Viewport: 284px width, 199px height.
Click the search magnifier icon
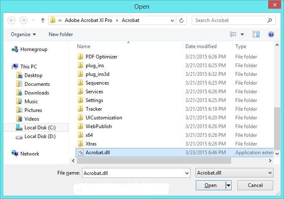click(270, 20)
